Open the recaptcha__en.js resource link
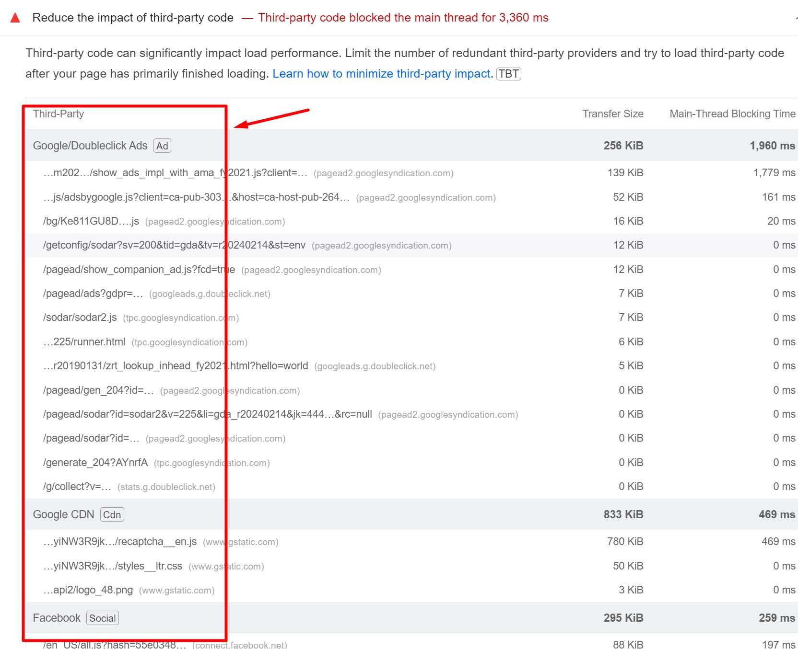The image size is (798, 649). pos(120,542)
